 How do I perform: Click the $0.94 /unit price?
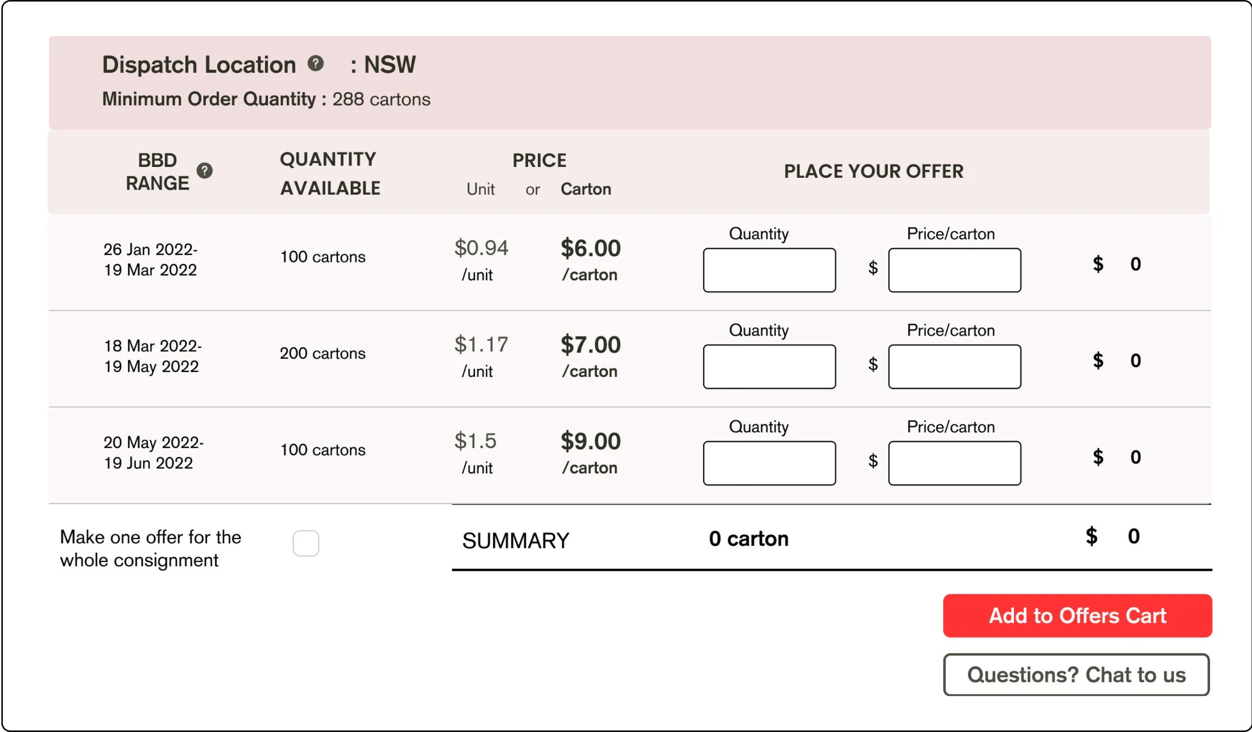pos(481,249)
